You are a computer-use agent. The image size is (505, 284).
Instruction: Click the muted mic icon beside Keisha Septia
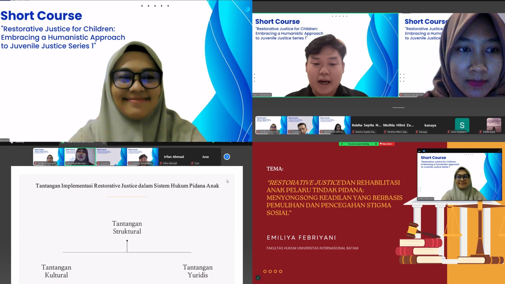click(x=354, y=131)
